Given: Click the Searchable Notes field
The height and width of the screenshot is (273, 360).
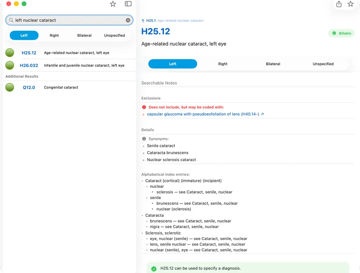Looking at the screenshot, I should (248, 83).
